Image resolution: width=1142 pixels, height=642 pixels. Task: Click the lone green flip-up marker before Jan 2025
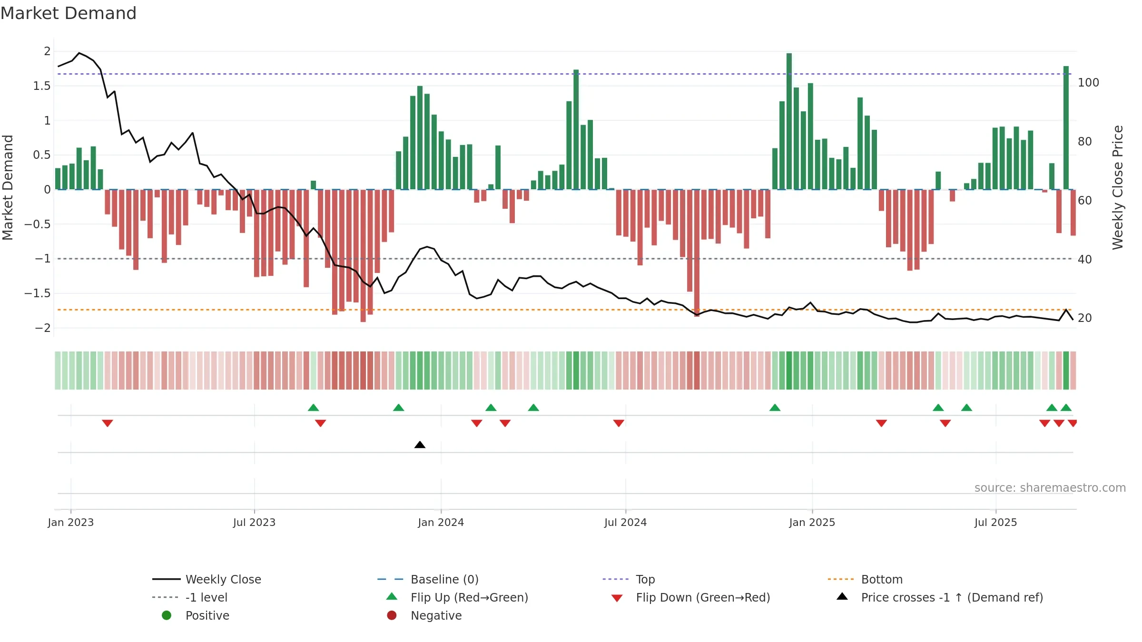tap(775, 408)
